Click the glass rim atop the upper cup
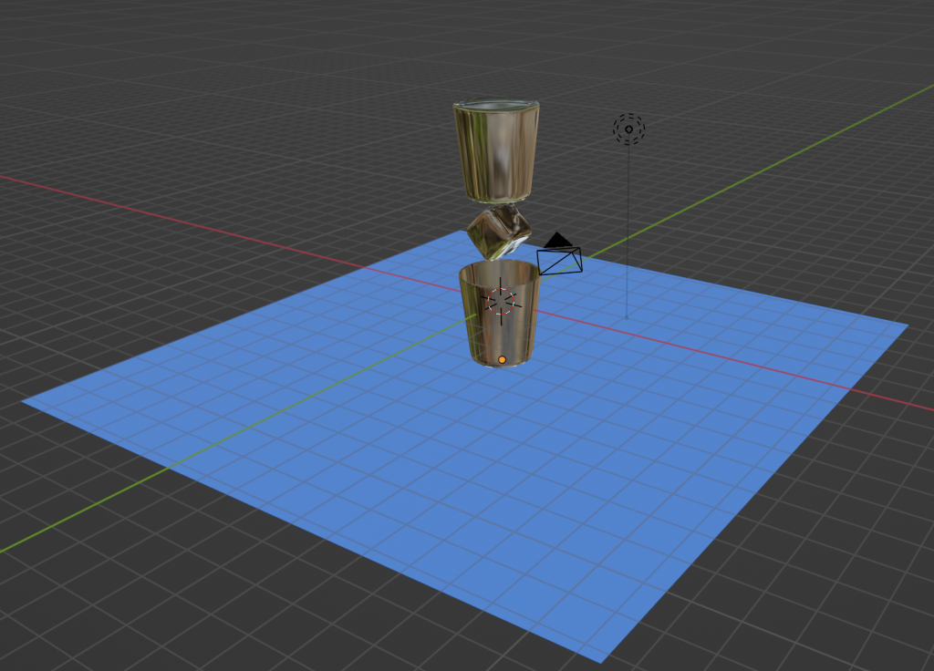This screenshot has width=934, height=671. 496,107
